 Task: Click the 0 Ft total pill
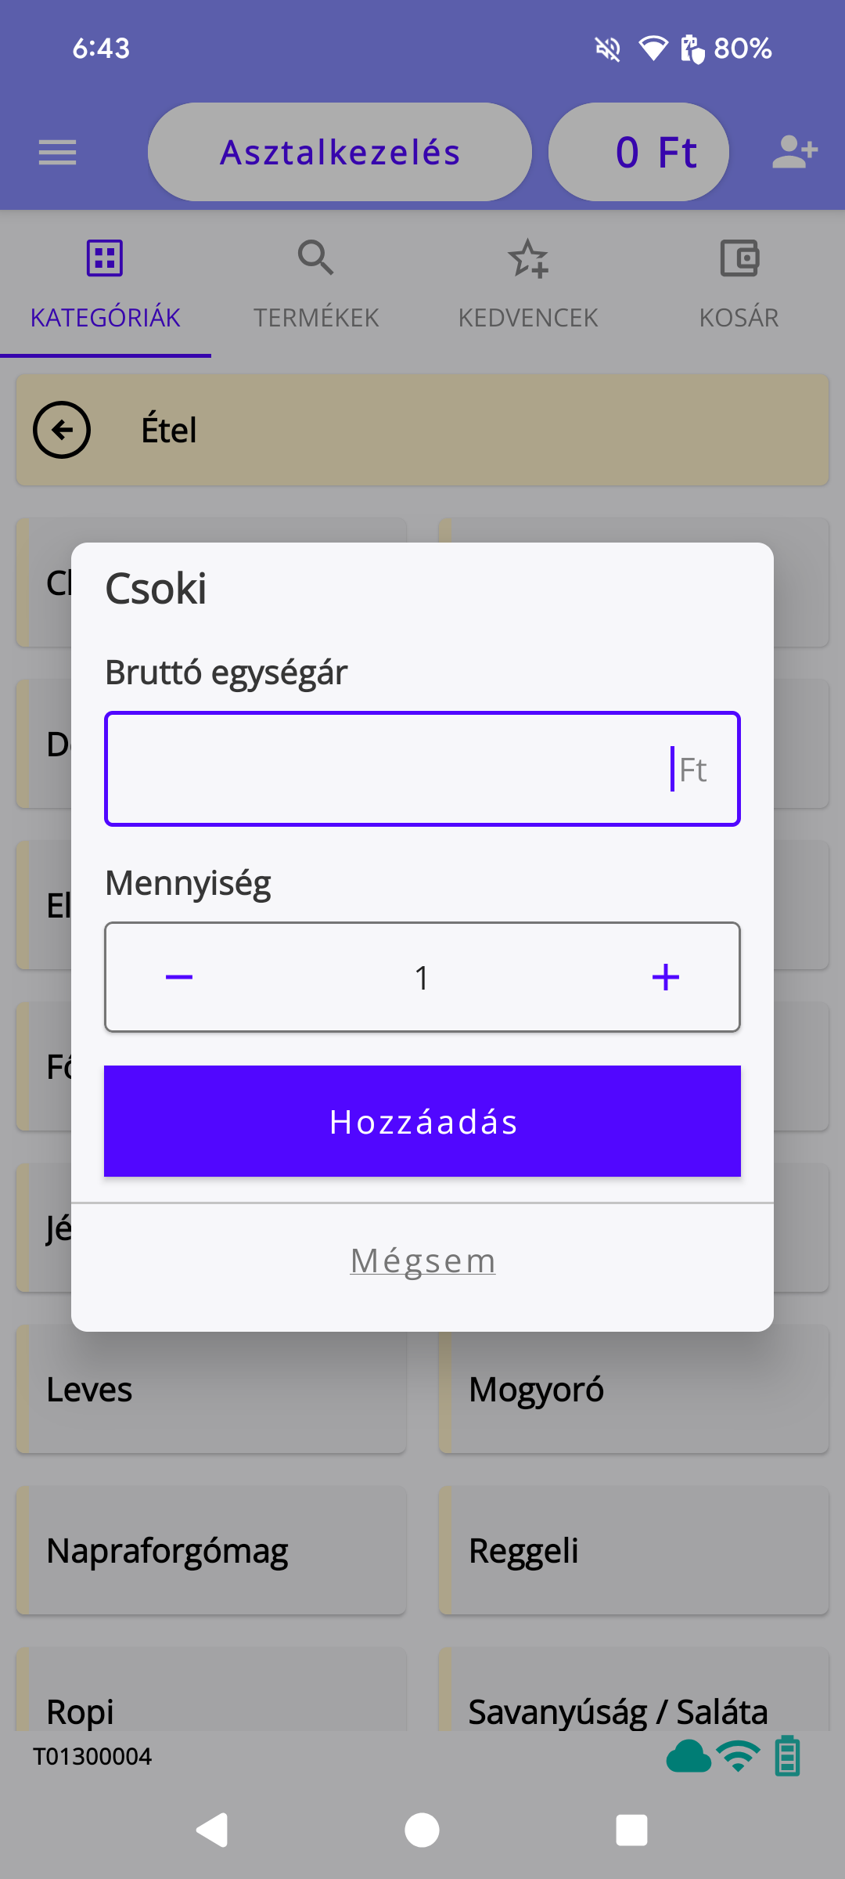click(638, 152)
